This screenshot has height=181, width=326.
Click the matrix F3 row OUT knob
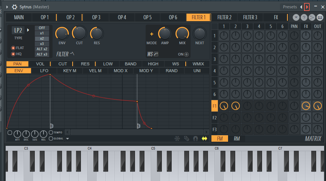point(318,130)
